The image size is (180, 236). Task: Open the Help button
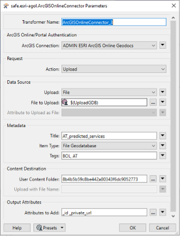tap(17, 228)
